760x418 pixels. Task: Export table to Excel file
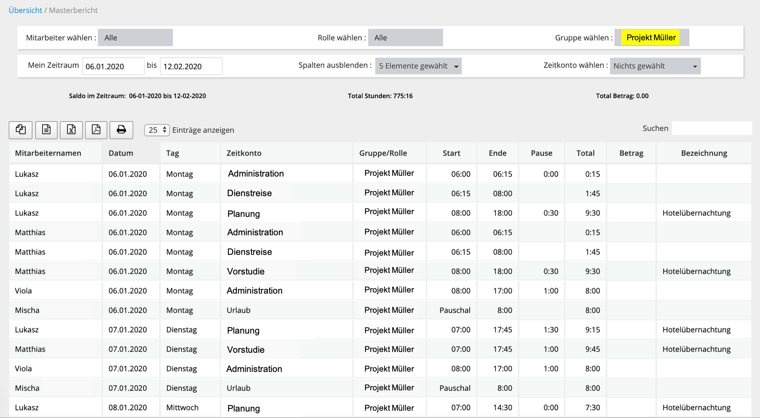71,130
